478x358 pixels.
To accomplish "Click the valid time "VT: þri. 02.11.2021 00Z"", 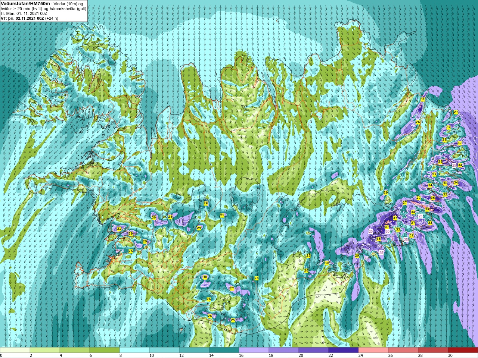I will (22, 18).
